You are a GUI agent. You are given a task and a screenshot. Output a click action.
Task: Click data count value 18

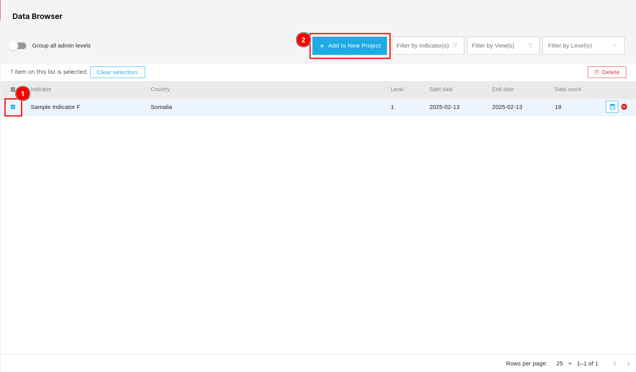click(558, 107)
